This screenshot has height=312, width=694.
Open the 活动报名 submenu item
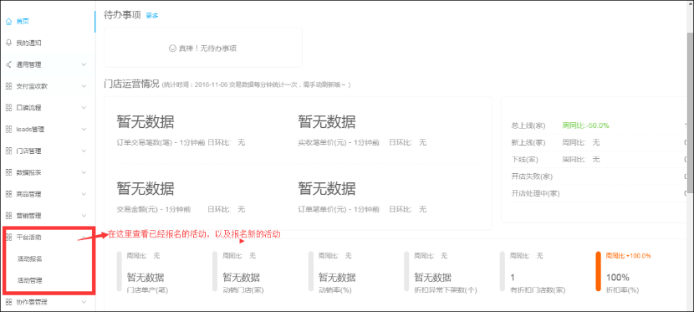[x=29, y=258]
